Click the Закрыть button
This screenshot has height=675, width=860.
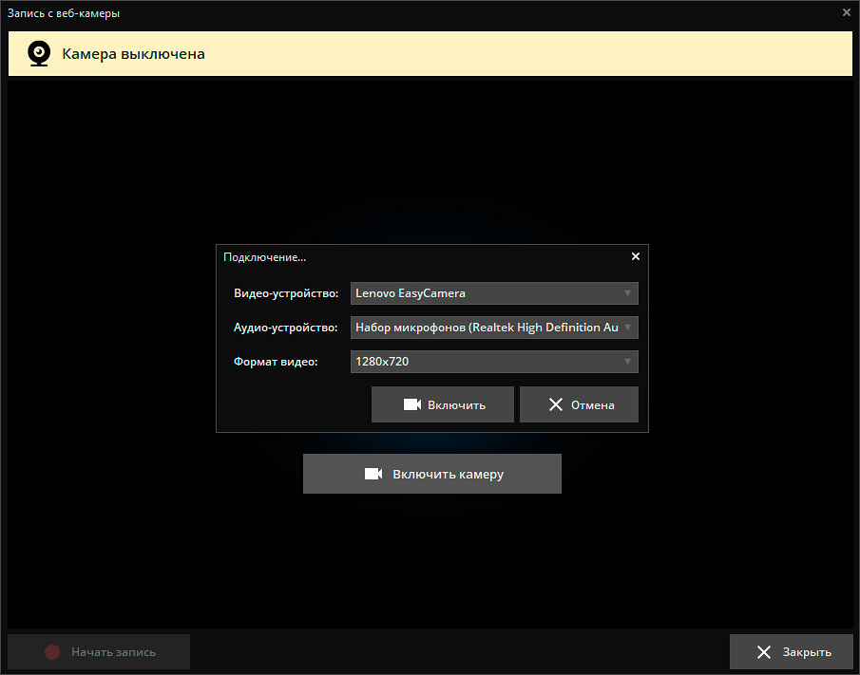[x=792, y=652]
